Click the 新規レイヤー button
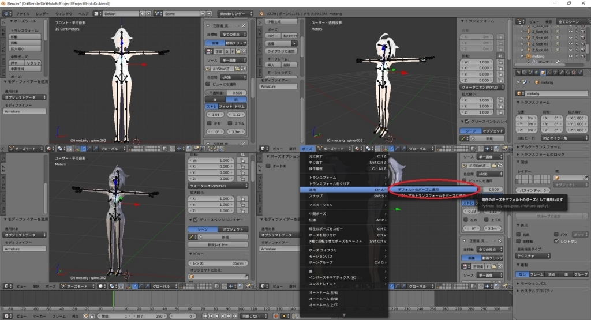Image resolution: width=591 pixels, height=320 pixels. (x=218, y=244)
